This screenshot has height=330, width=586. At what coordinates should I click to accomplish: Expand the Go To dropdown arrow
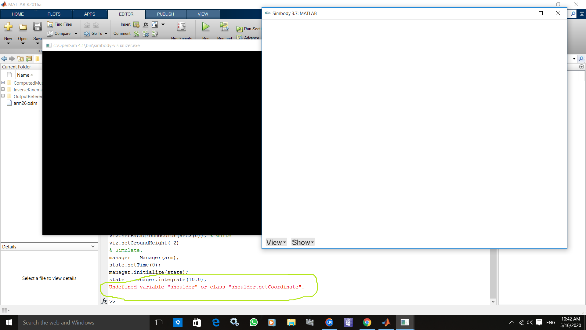[x=106, y=34]
